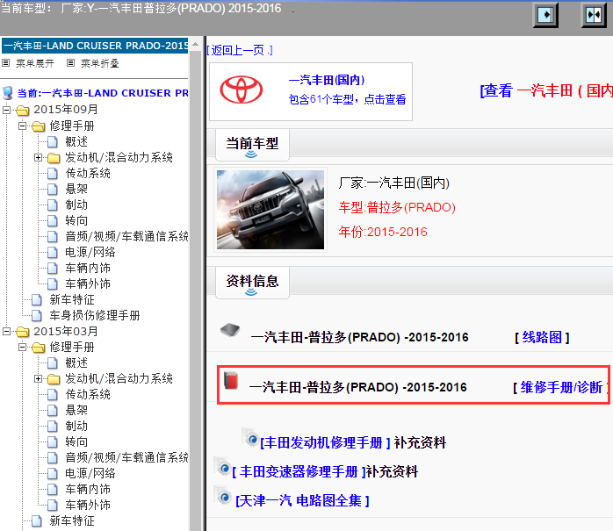613x531 pixels.
Task: Select the 一汽丰田-LAND CRUISER PRADO header bar
Action: 95,46
